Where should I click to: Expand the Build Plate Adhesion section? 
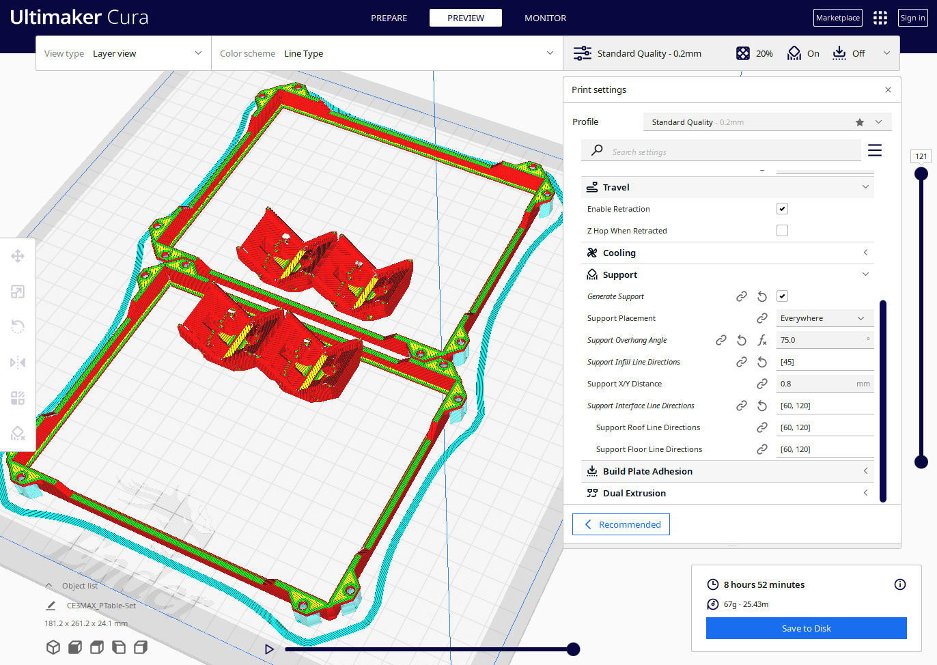[x=727, y=471]
